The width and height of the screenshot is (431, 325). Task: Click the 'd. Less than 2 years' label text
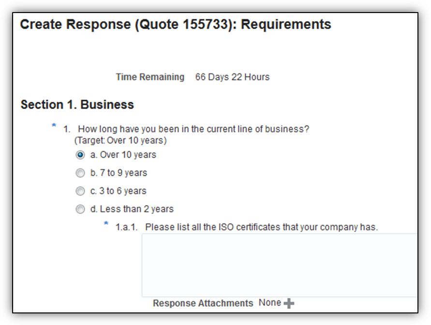coord(132,209)
